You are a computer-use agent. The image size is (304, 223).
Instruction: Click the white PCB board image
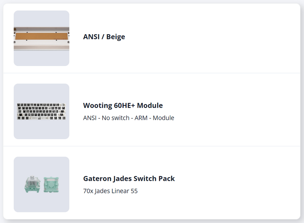(41, 111)
